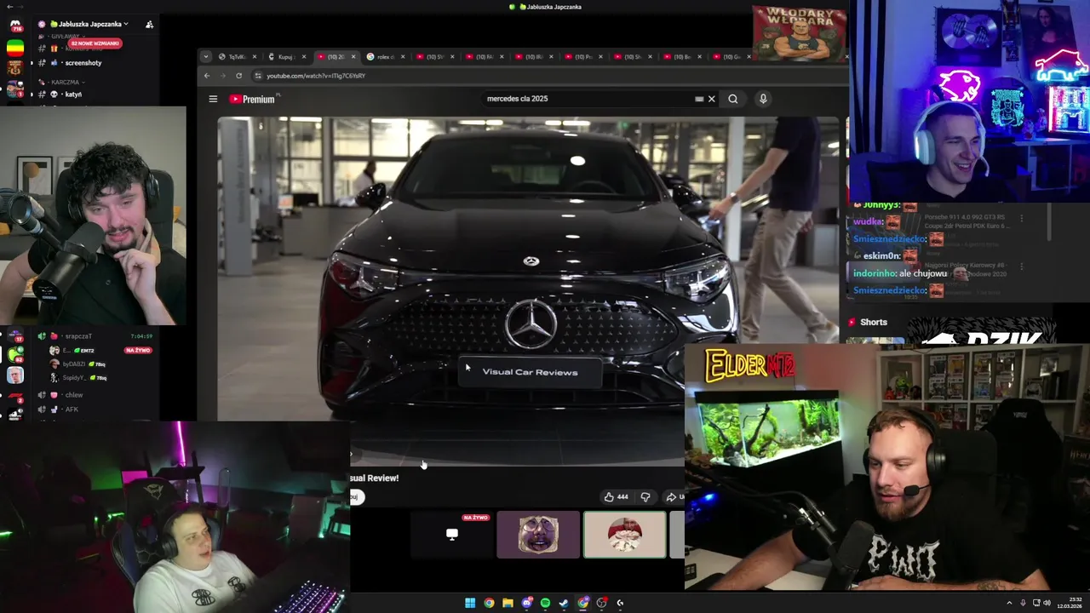Dislike the video
Image resolution: width=1090 pixels, height=613 pixels.
tap(645, 497)
